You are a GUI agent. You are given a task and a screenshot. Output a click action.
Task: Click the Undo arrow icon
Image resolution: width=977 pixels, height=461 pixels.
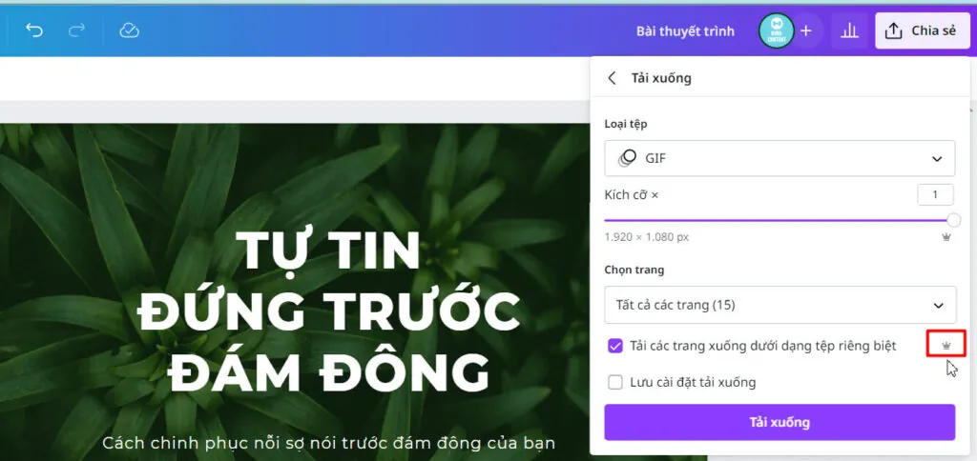34,30
